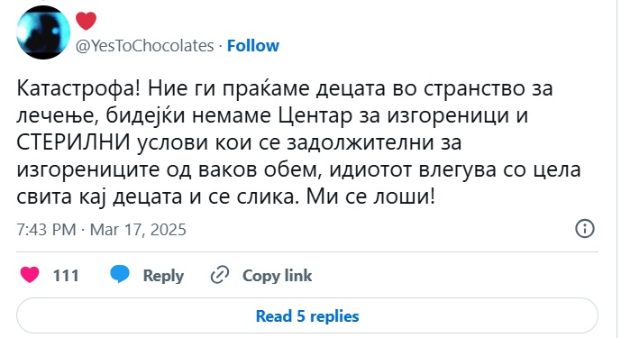Click the closing sentence Ми се лоши!
Screen dimensions: 621x338
pyautogui.click(x=370, y=196)
